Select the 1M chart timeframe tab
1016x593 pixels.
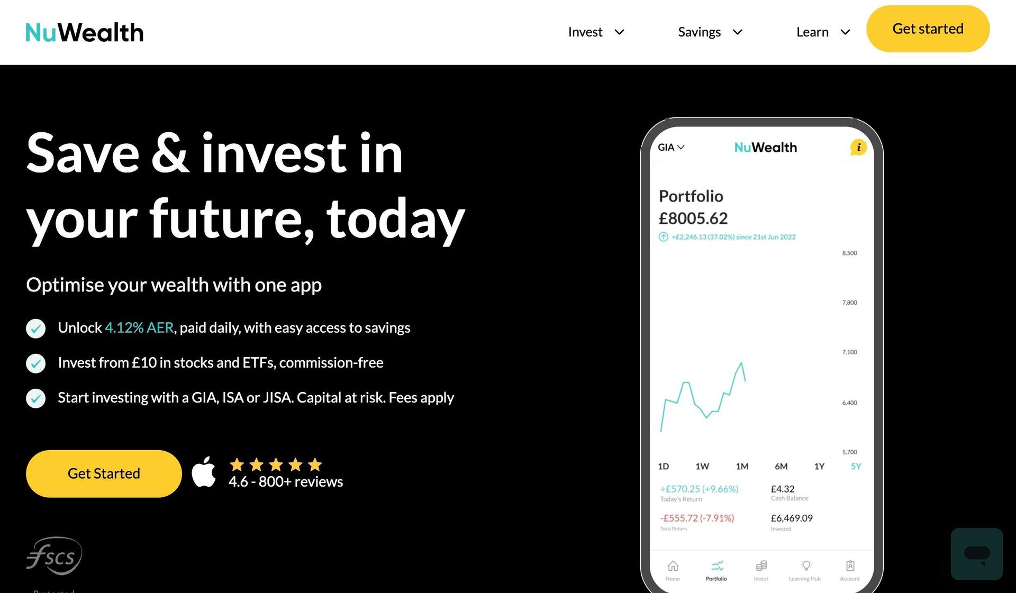click(x=741, y=466)
